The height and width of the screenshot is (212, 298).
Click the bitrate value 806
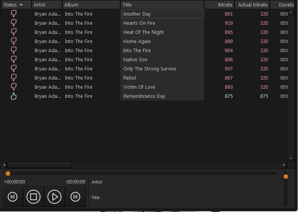pos(229,59)
